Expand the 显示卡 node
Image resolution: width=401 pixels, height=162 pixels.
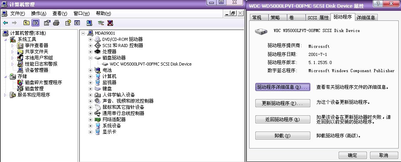point(90,132)
